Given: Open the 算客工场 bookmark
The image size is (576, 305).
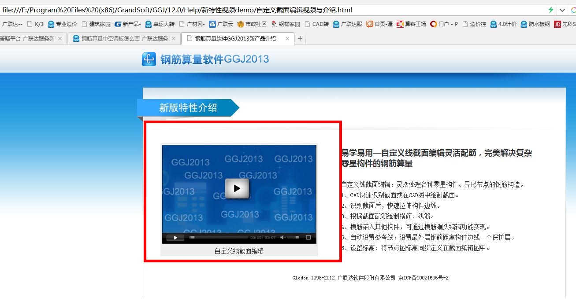Looking at the screenshot, I should (x=411, y=24).
